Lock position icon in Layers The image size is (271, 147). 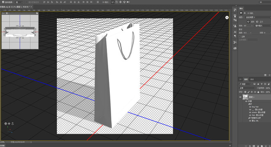coord(252,92)
